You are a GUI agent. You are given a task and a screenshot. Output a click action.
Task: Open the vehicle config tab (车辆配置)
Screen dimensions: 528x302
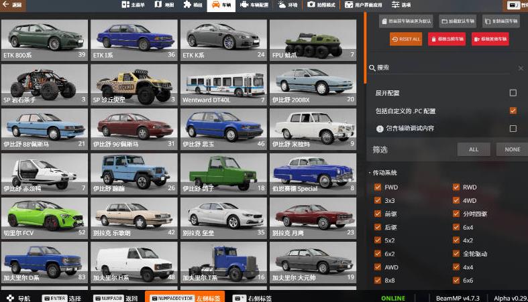(254, 5)
